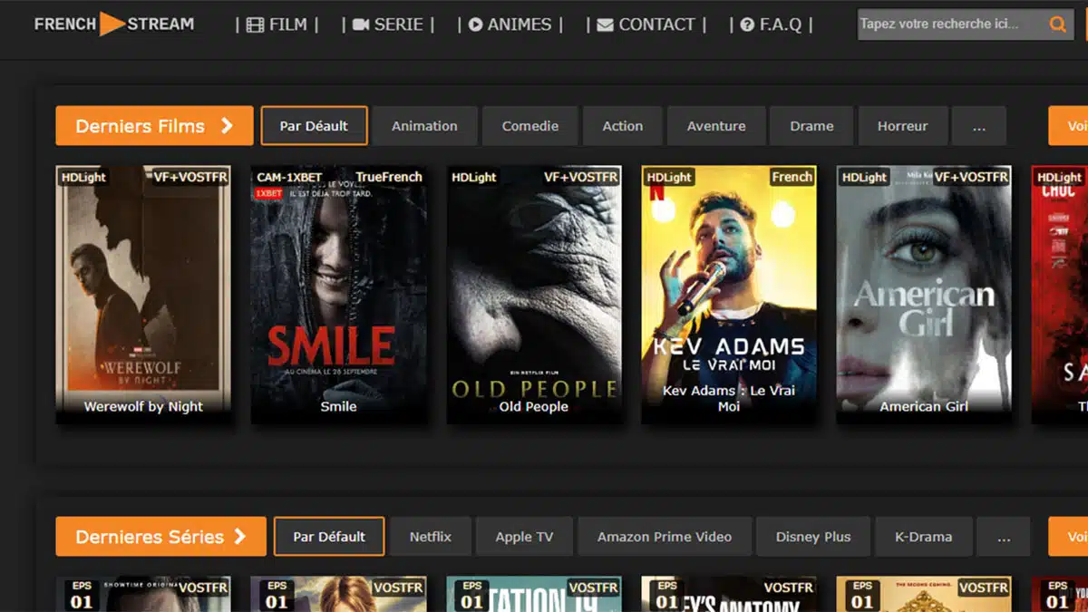Open the F.A.Q page

pyautogui.click(x=771, y=24)
